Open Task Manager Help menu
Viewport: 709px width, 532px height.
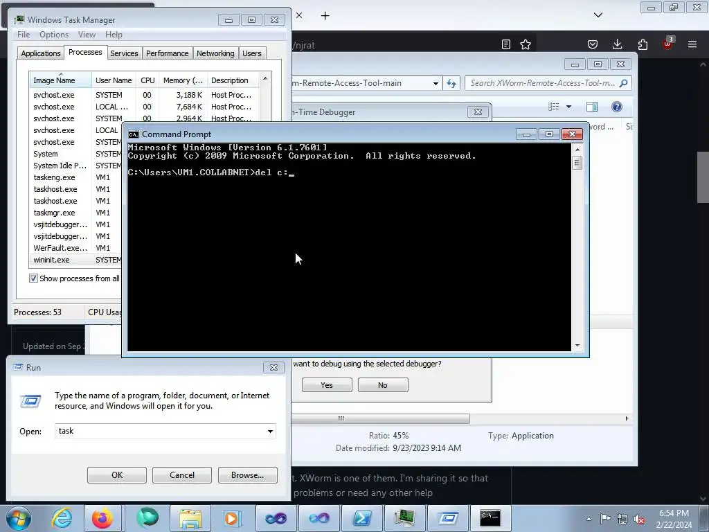pyautogui.click(x=114, y=35)
